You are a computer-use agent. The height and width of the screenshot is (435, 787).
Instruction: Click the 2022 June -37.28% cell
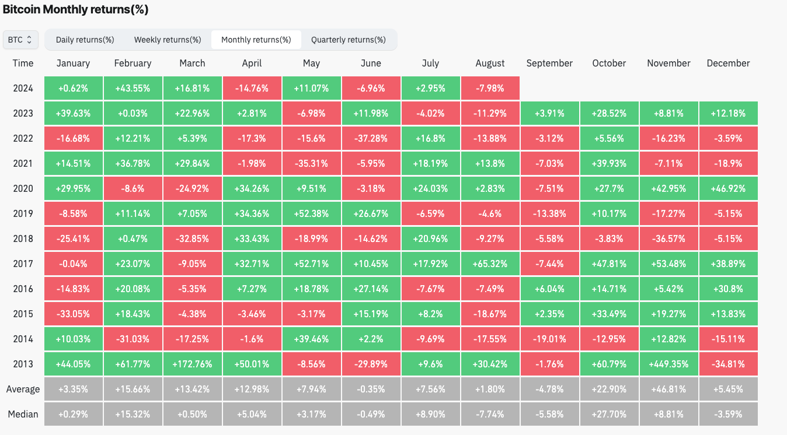371,139
